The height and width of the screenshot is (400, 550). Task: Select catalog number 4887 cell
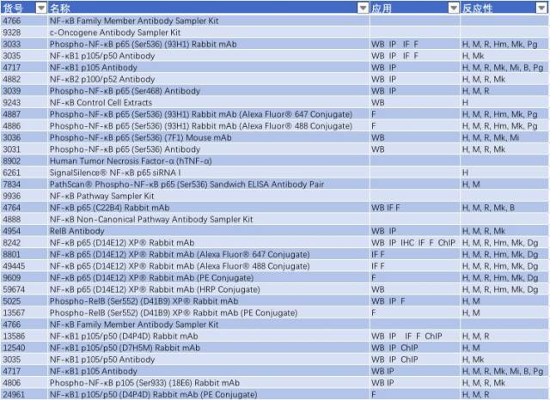coord(24,114)
